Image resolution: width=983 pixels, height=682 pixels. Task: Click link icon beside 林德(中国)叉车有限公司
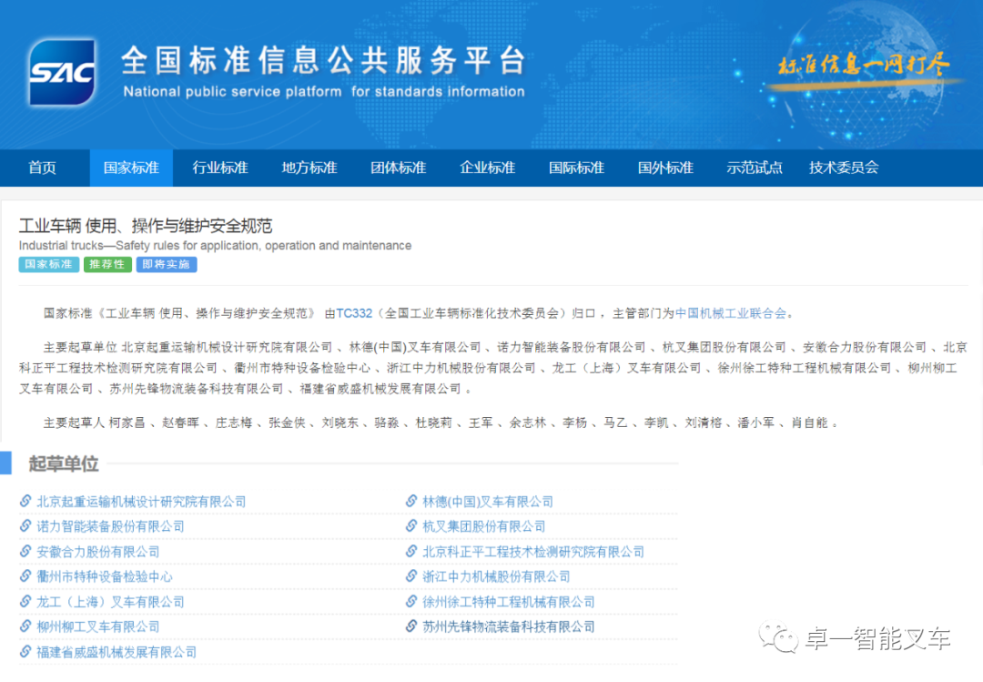(411, 501)
